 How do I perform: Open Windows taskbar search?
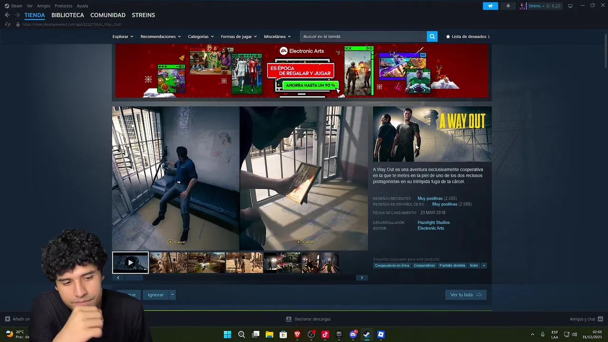(x=241, y=334)
